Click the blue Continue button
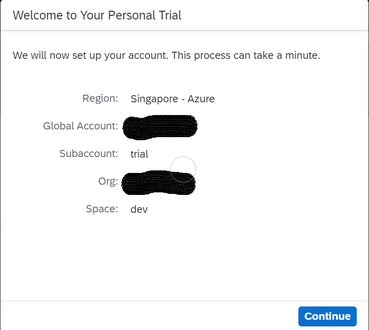 click(328, 316)
